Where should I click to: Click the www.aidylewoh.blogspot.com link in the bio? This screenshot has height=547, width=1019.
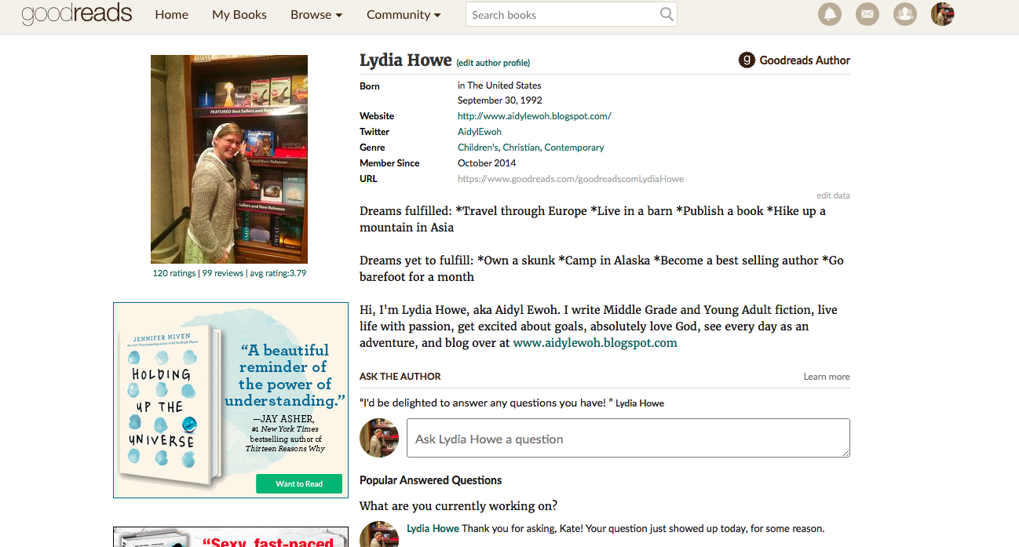[x=595, y=343]
